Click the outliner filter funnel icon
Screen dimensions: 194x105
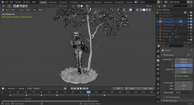pos(191,6)
